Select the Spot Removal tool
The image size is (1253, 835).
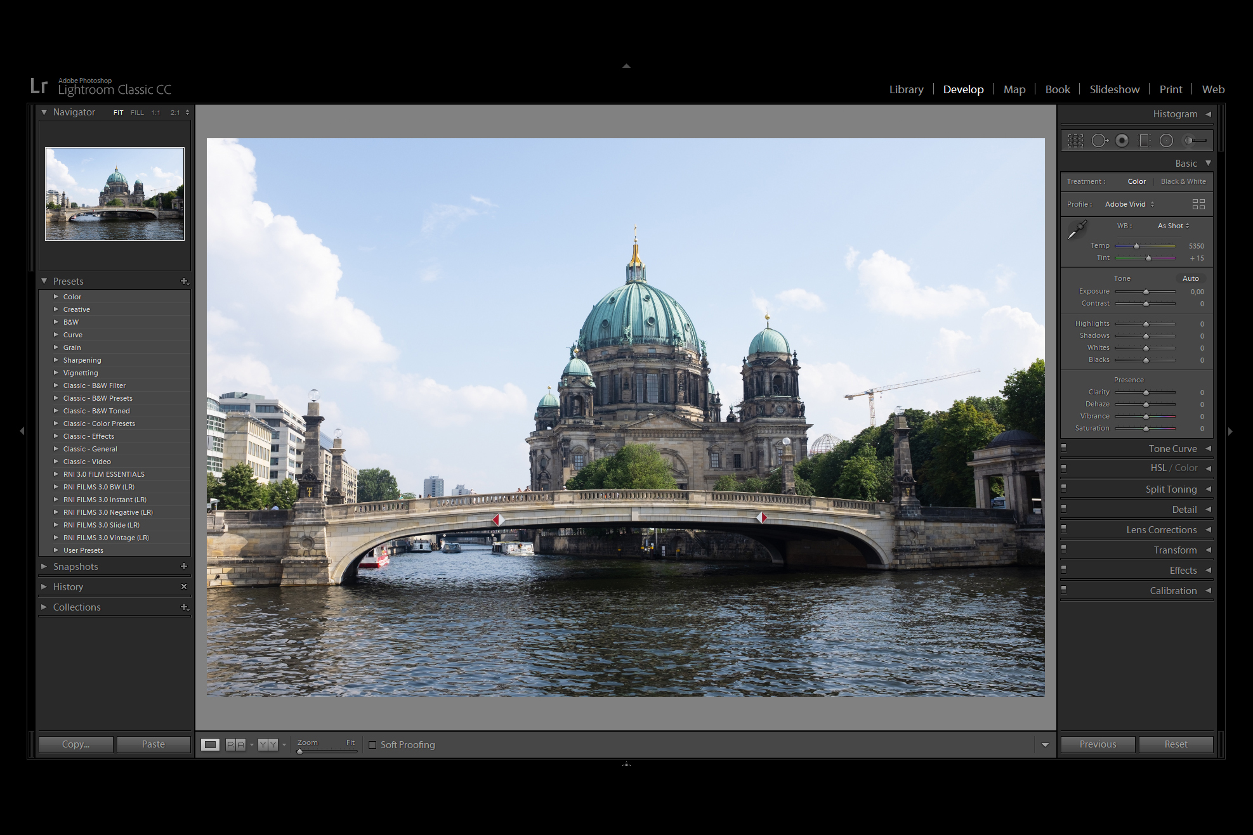pos(1099,140)
